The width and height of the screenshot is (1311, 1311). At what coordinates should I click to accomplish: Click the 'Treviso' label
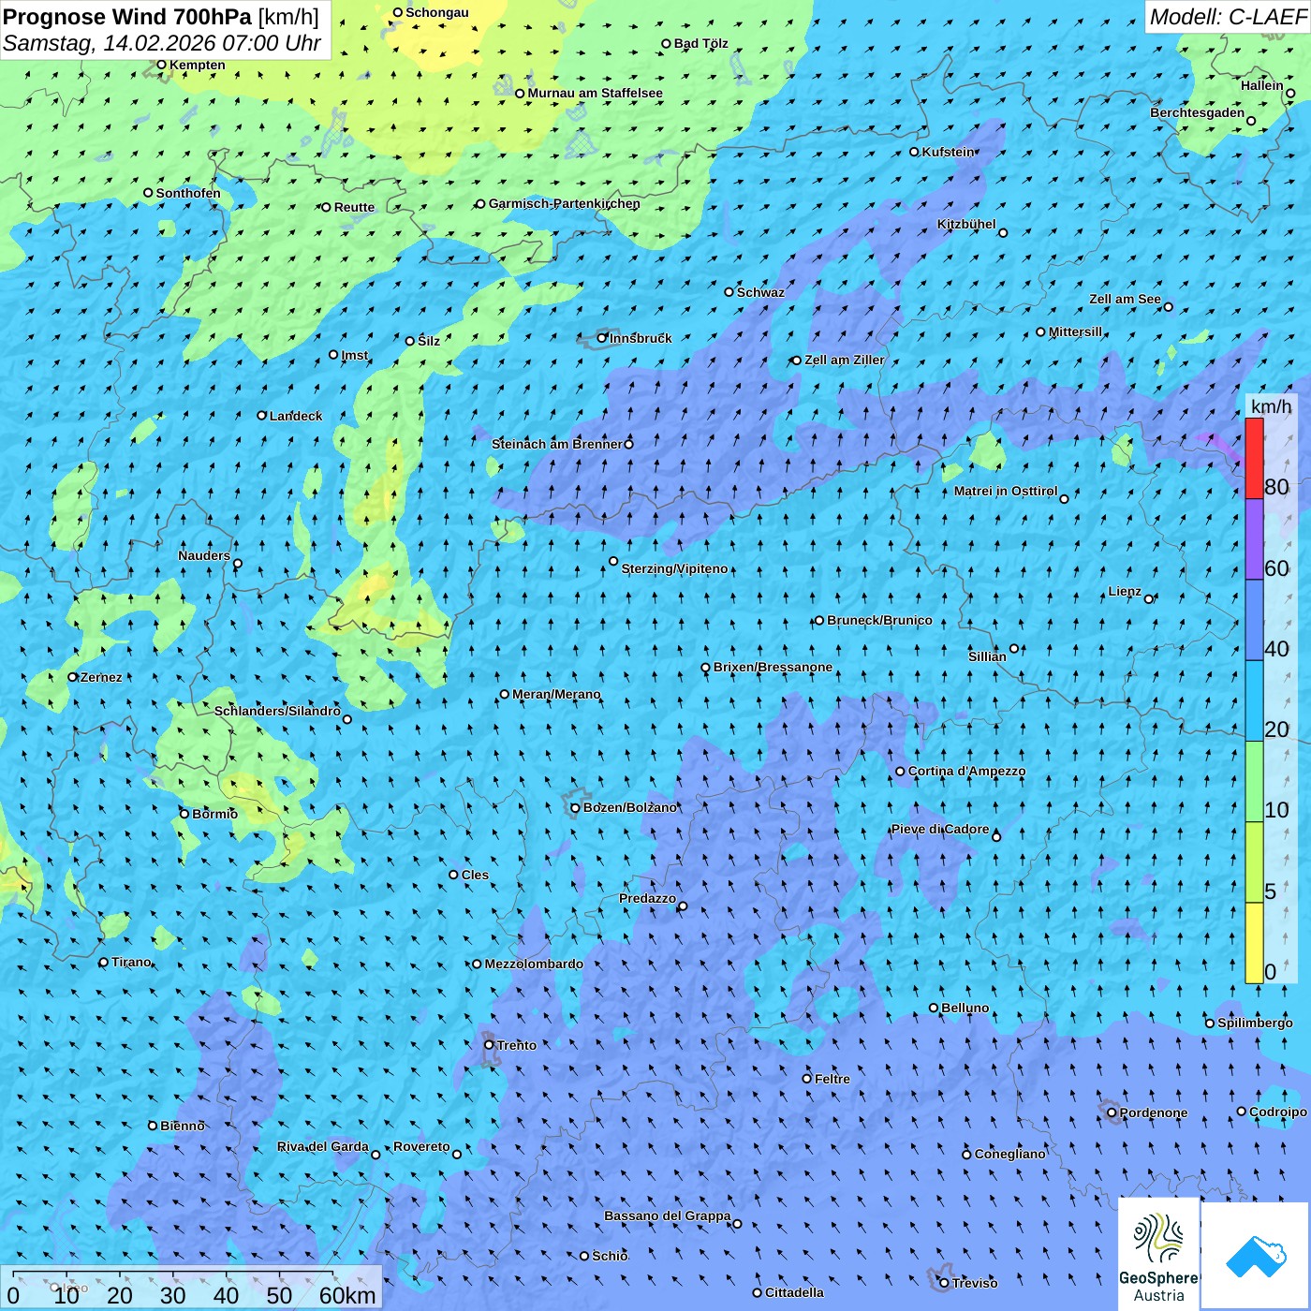975,1283
